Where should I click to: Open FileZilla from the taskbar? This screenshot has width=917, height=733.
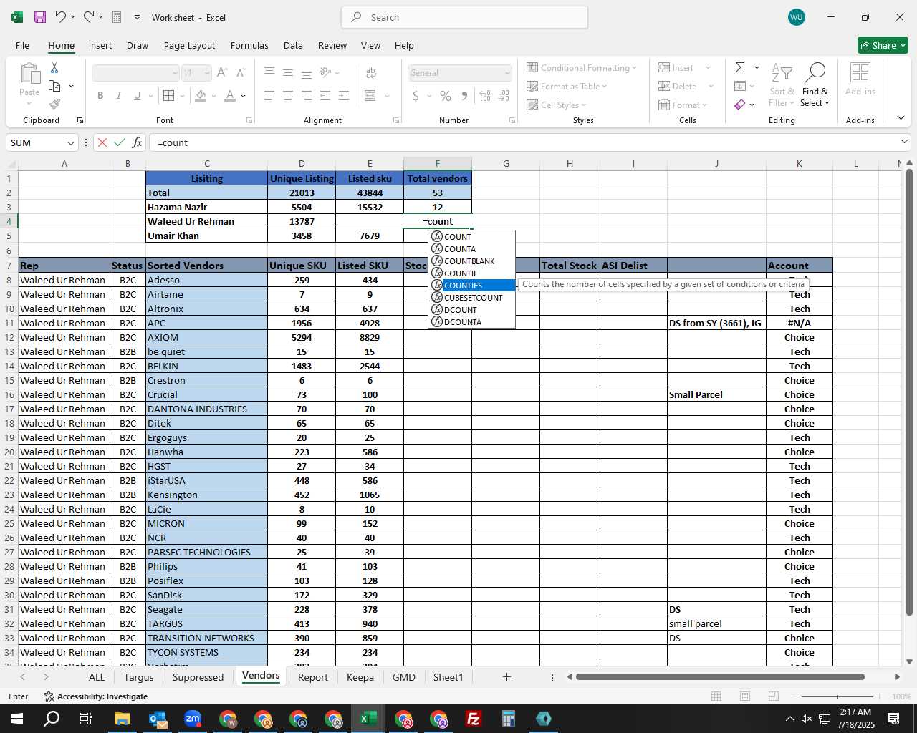point(474,719)
